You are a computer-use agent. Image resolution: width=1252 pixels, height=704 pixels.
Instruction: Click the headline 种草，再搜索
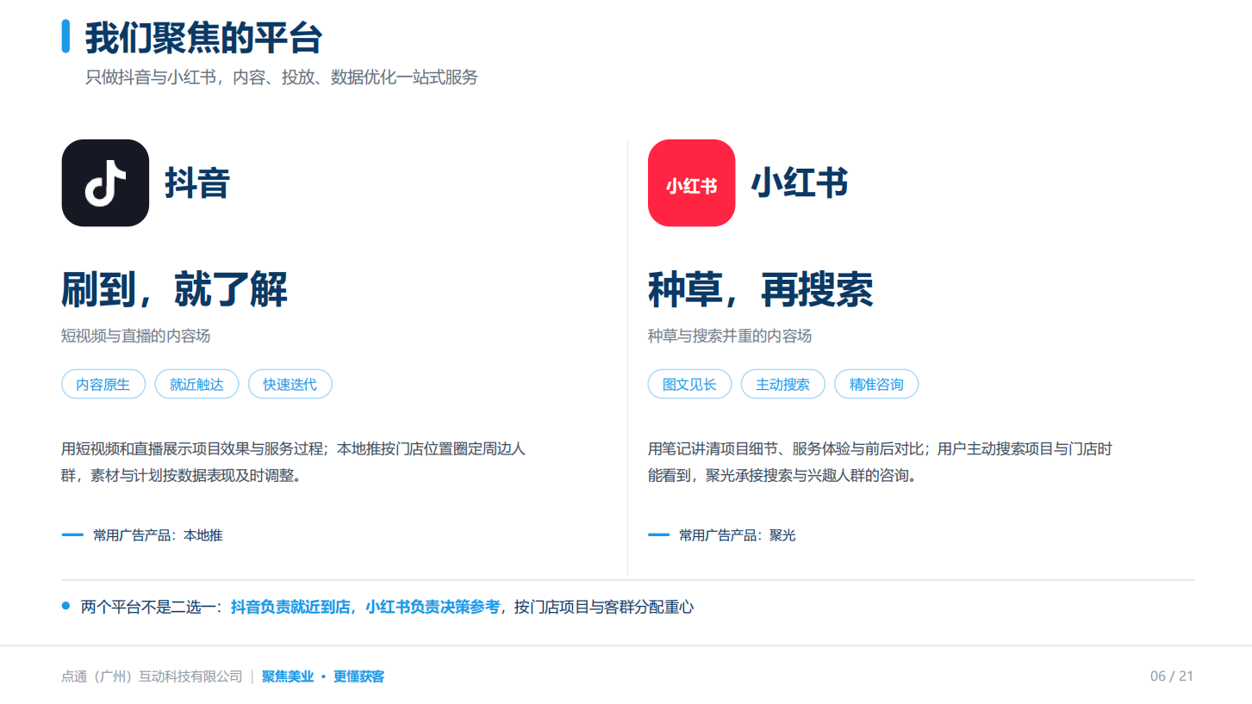coord(760,290)
